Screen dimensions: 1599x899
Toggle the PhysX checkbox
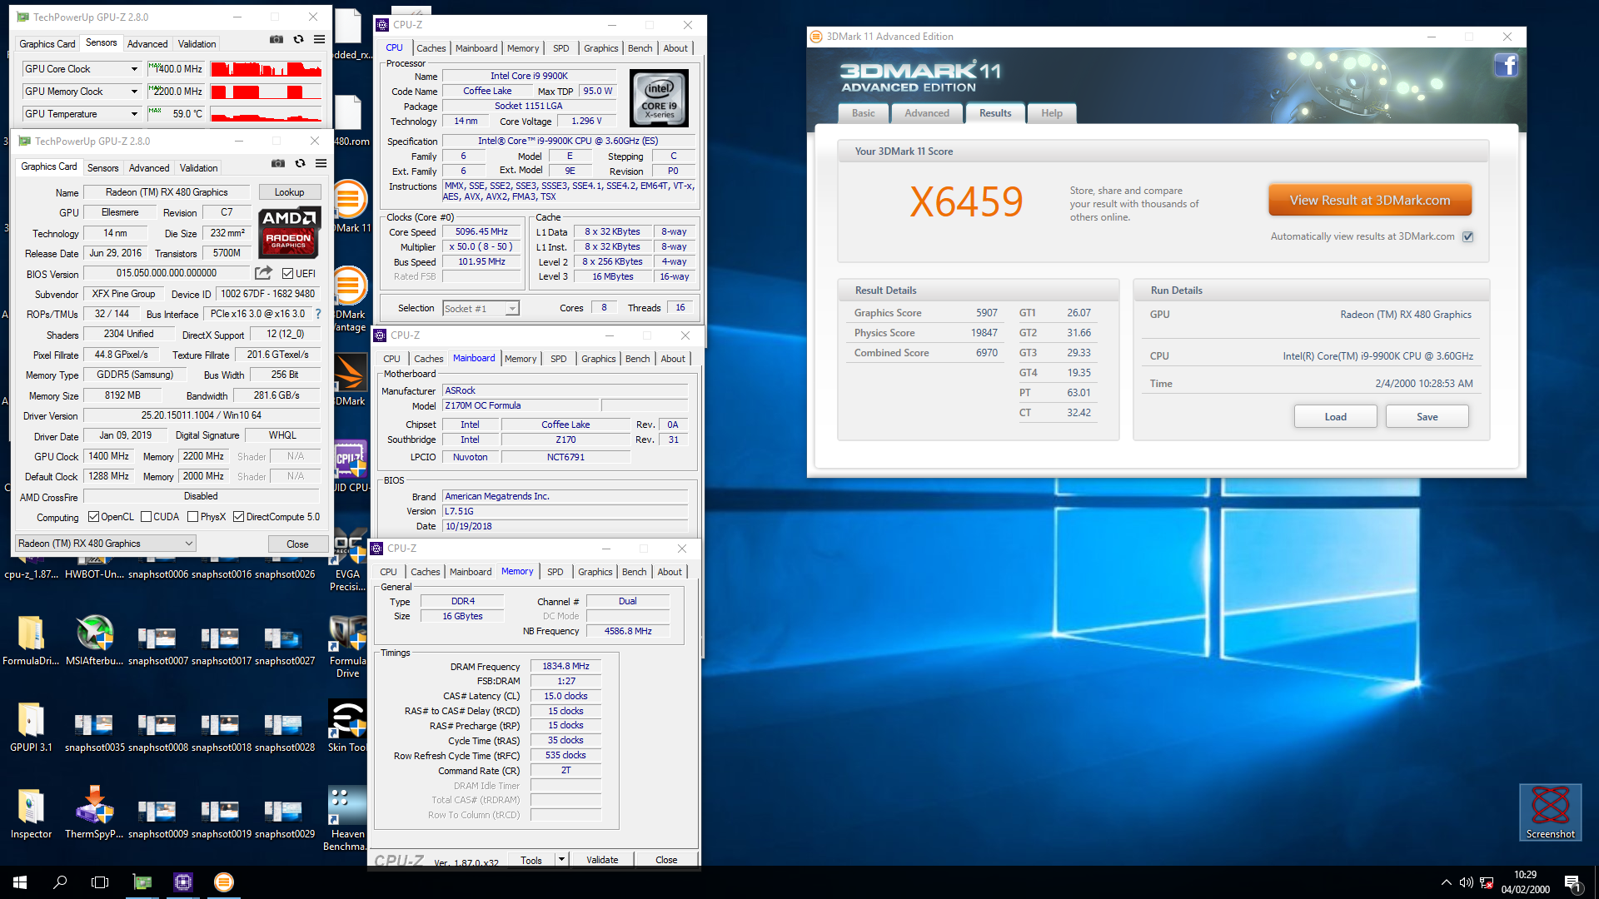(193, 517)
